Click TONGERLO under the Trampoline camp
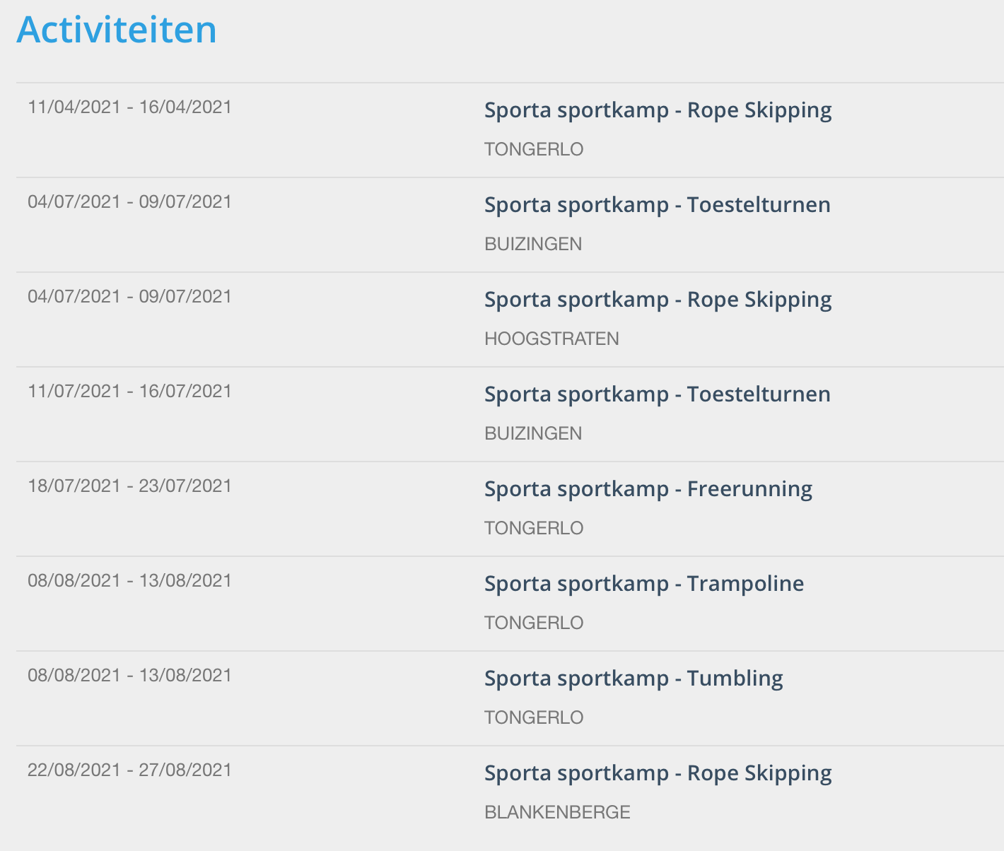 pyautogui.click(x=534, y=623)
